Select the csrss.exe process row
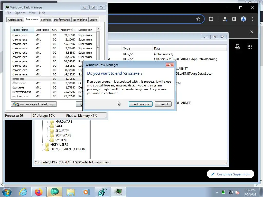Viewport: 263px width, 197px height. (47, 79)
